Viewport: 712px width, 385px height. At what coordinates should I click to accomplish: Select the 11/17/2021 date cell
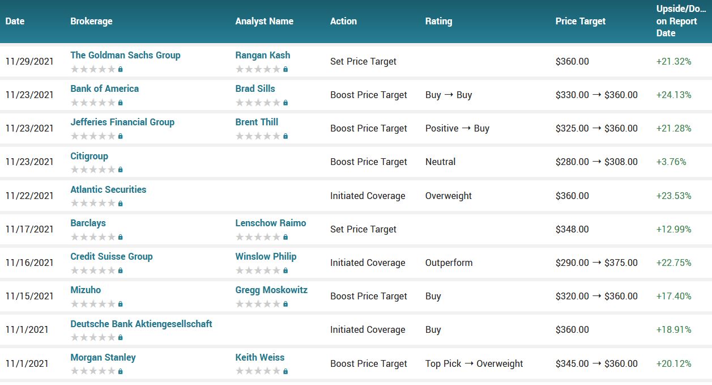[x=29, y=229]
